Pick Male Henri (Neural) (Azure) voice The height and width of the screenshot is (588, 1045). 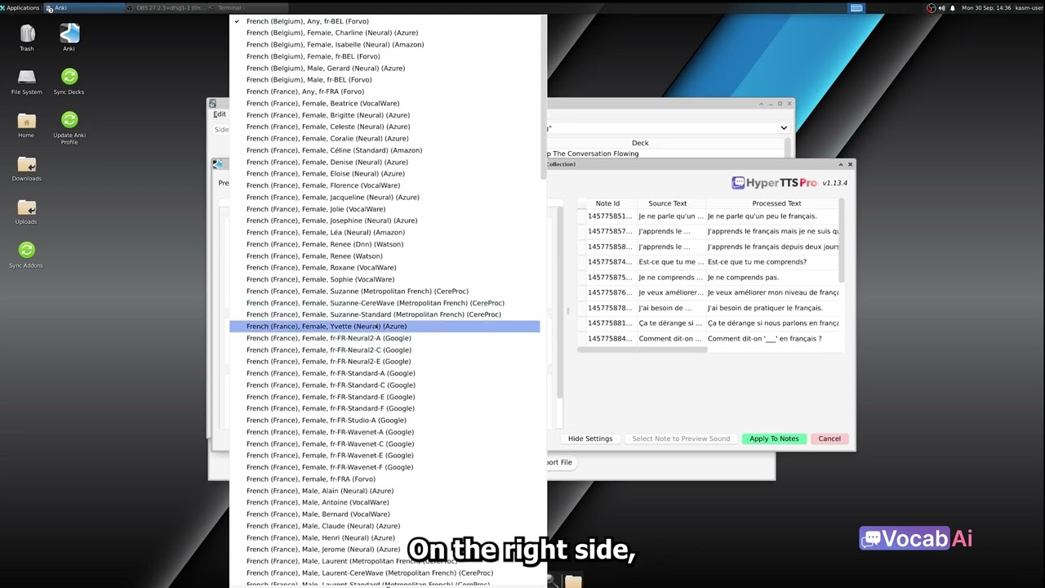[x=385, y=538]
